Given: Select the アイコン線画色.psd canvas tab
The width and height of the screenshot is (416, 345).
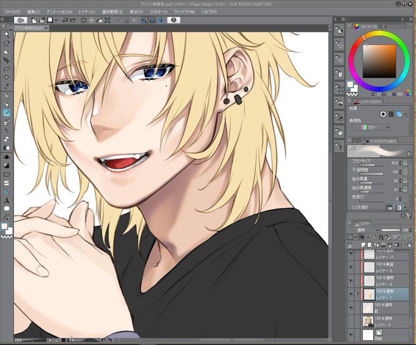Looking at the screenshot, I should pyautogui.click(x=31, y=28).
